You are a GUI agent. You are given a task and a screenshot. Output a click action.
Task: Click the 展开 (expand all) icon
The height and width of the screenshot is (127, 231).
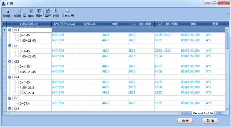click(x=48, y=11)
